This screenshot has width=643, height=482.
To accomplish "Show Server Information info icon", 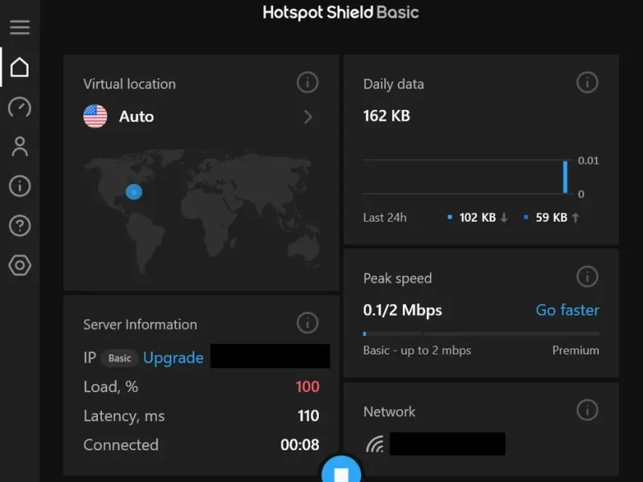I will tap(307, 323).
